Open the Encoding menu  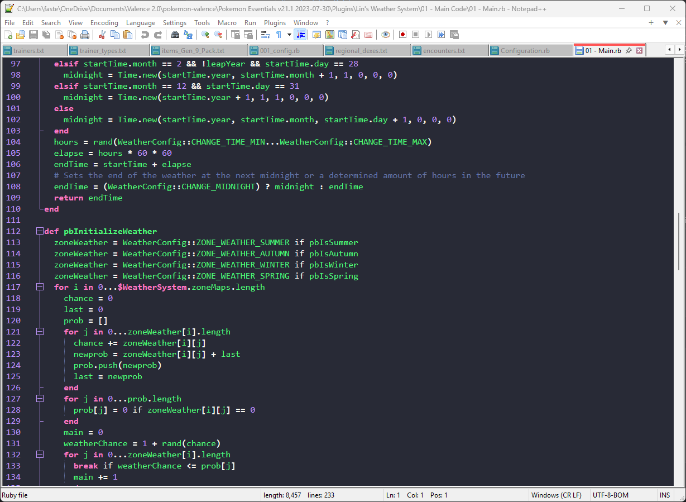[x=104, y=22]
